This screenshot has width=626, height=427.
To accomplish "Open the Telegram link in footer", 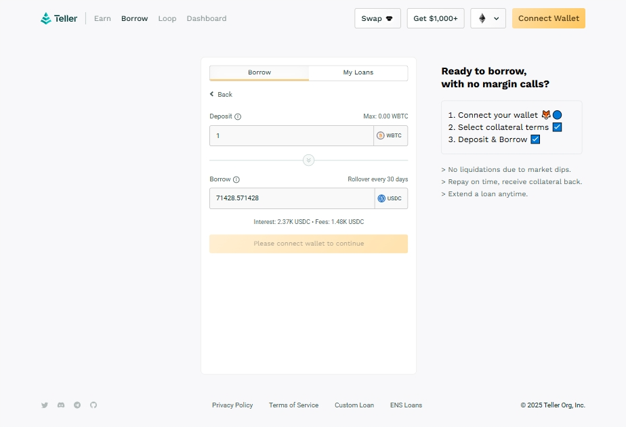I will tap(77, 405).
